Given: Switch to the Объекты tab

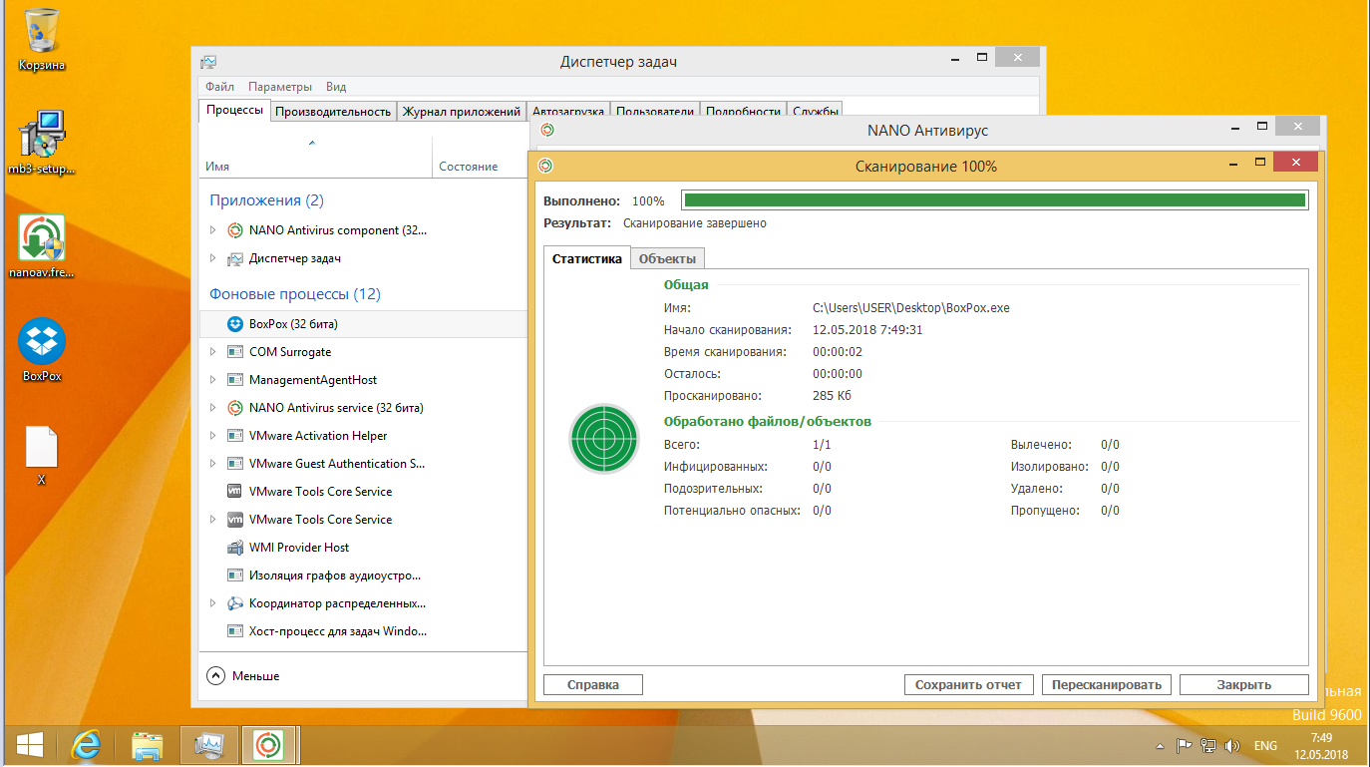Looking at the screenshot, I should point(668,258).
